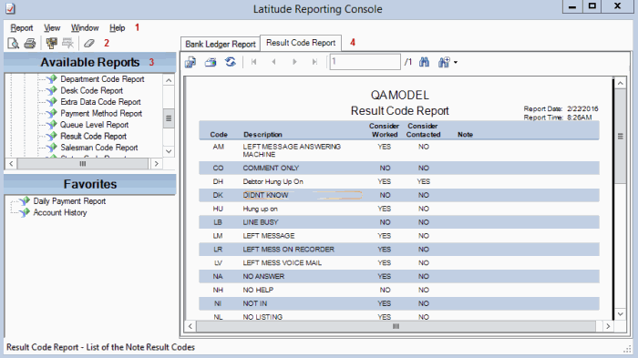This screenshot has width=638, height=358.
Task: Open the View menu
Action: pyautogui.click(x=52, y=28)
